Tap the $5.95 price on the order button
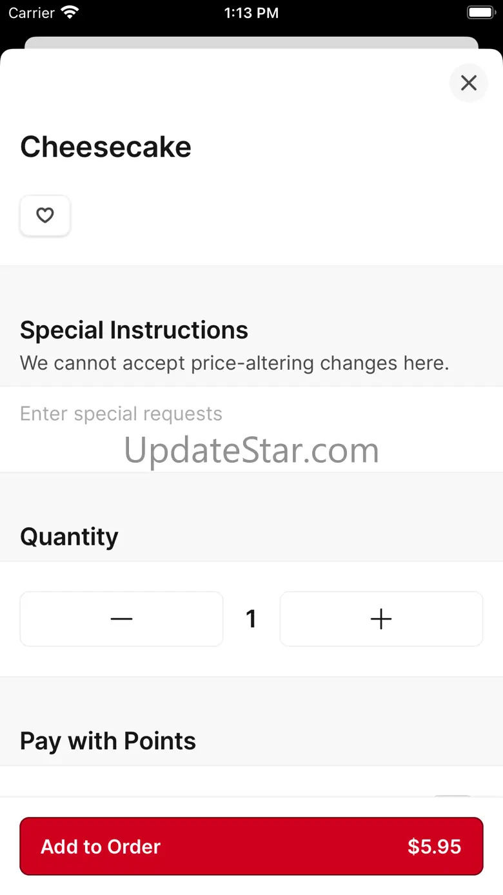Screen dimensions: 503x895 coord(434,847)
